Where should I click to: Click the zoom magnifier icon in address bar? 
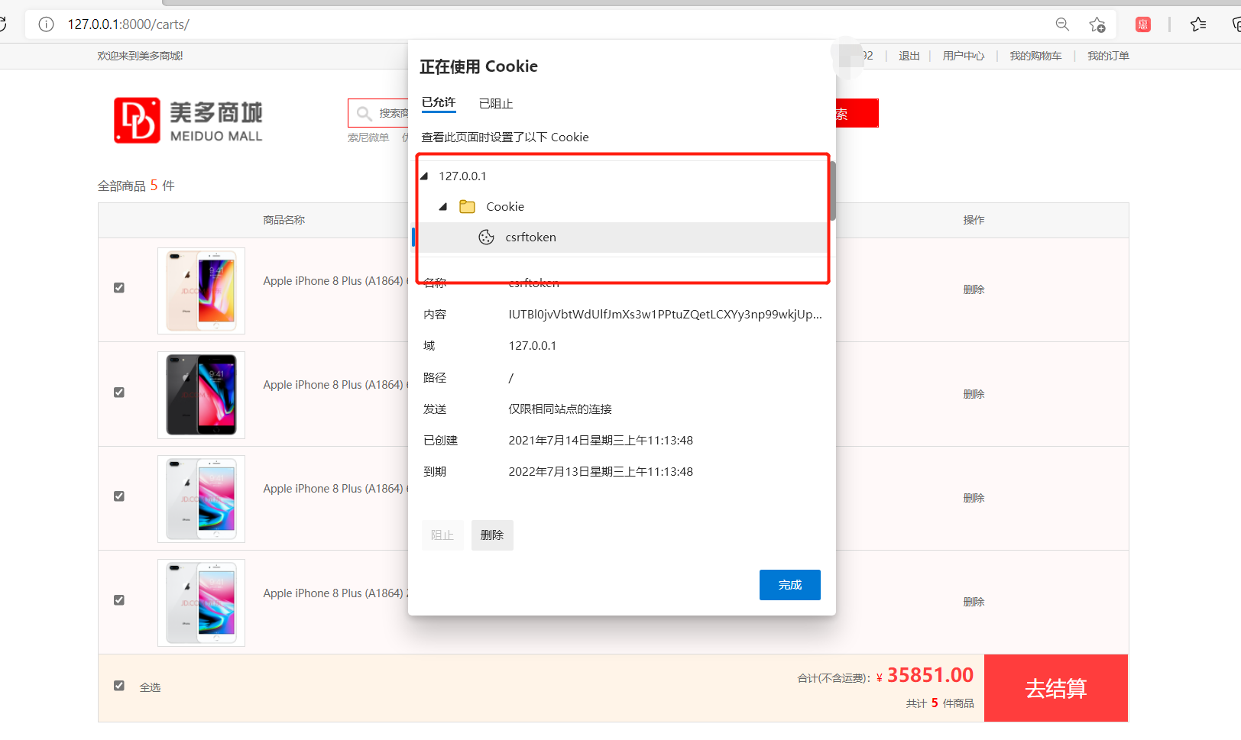click(x=1062, y=24)
